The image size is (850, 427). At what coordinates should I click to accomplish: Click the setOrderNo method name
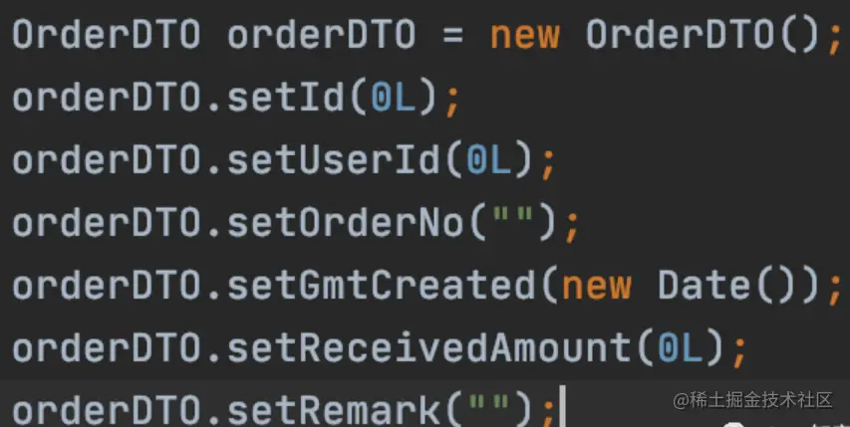click(x=346, y=224)
